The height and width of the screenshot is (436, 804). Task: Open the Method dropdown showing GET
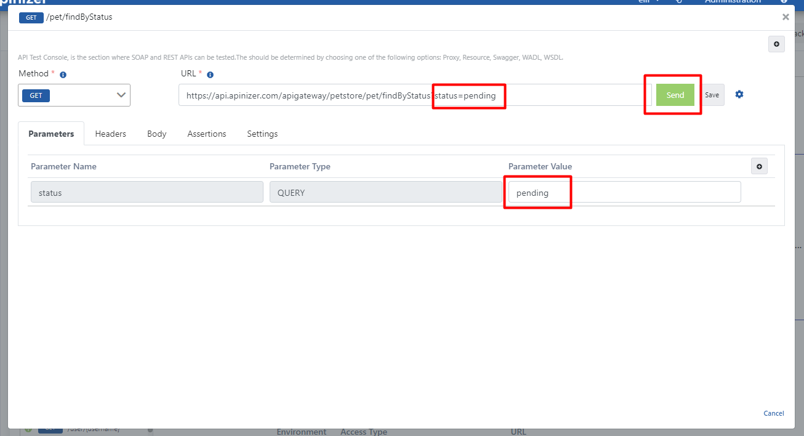click(x=74, y=95)
